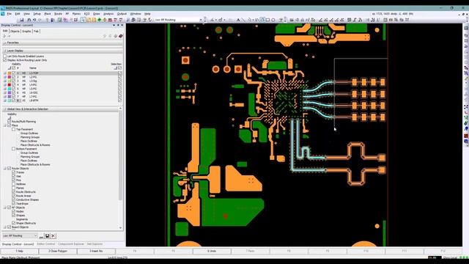Click the Segments item under RF Objects
Image resolution: width=469 pixels, height=264 pixels.
(22, 219)
